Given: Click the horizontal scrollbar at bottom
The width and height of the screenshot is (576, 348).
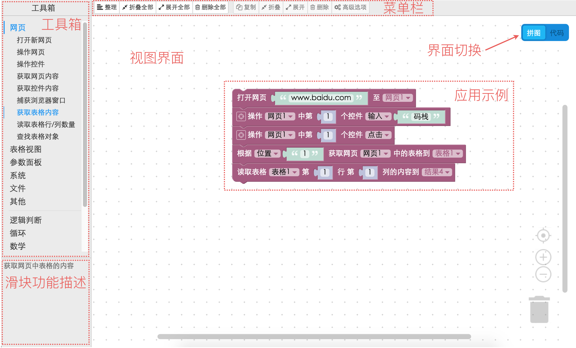Looking at the screenshot, I should point(314,336).
